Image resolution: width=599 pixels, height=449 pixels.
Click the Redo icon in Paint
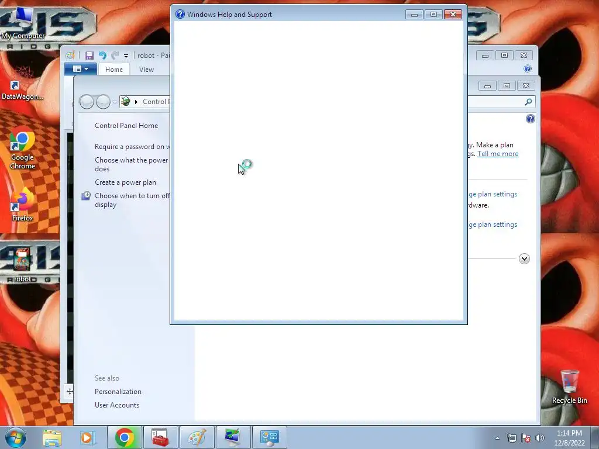tap(115, 56)
